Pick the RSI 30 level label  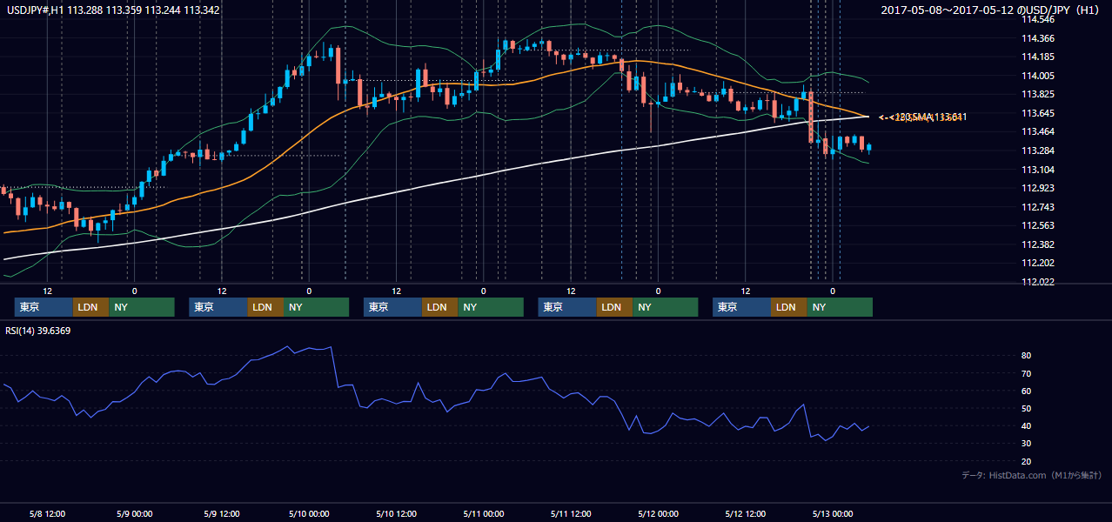click(1027, 444)
